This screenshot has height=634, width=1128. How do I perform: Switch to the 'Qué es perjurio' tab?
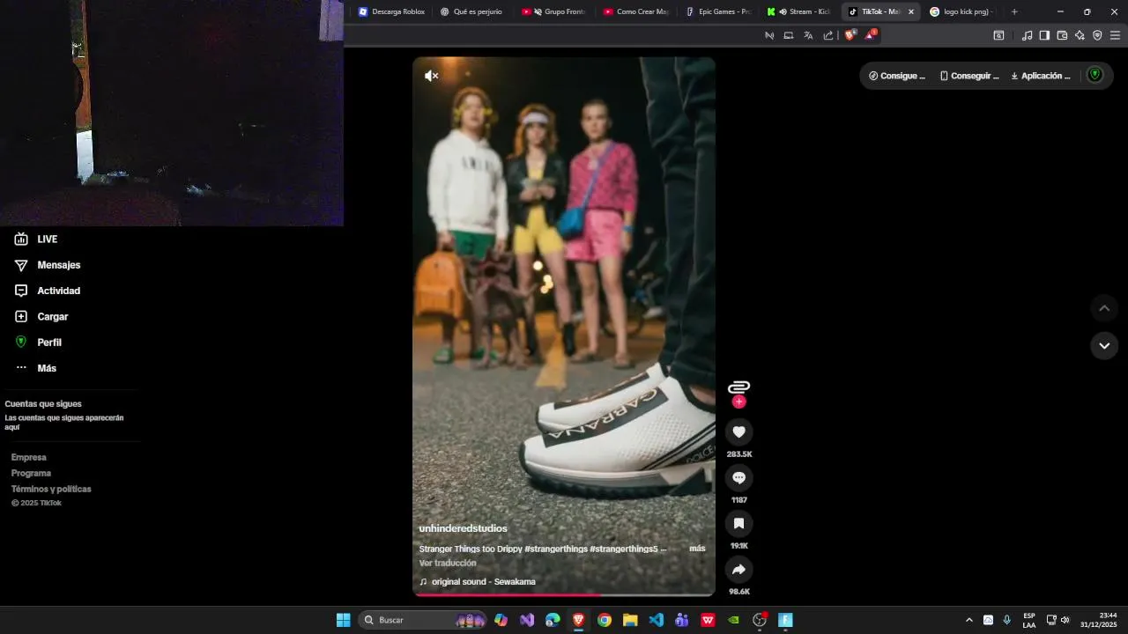[472, 11]
